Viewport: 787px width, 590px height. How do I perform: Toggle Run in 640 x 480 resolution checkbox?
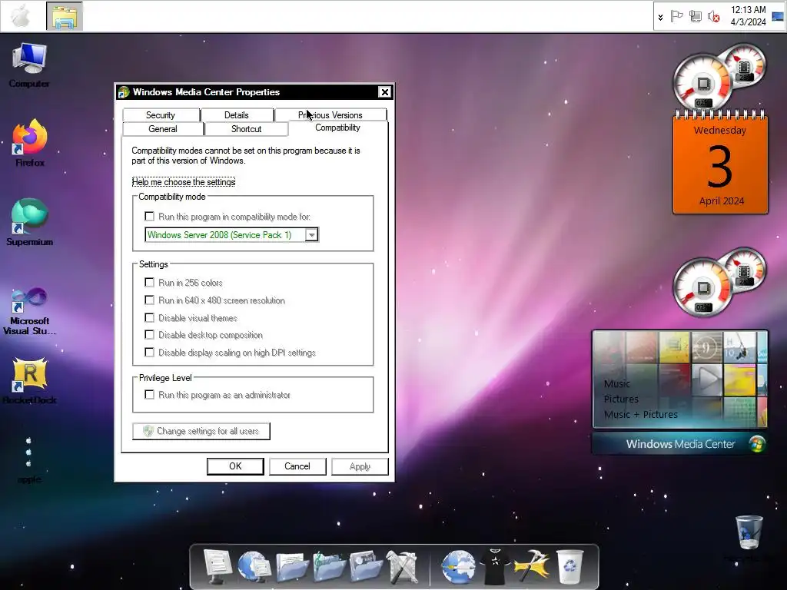(150, 300)
